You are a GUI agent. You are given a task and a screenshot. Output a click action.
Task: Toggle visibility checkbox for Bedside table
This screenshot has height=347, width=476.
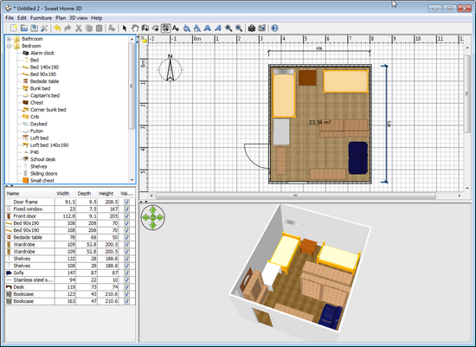click(x=127, y=237)
